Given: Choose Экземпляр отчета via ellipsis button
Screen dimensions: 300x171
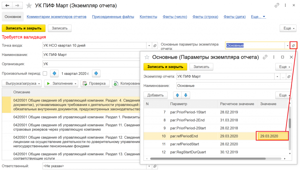Looking at the screenshot, I should tap(283, 77).
